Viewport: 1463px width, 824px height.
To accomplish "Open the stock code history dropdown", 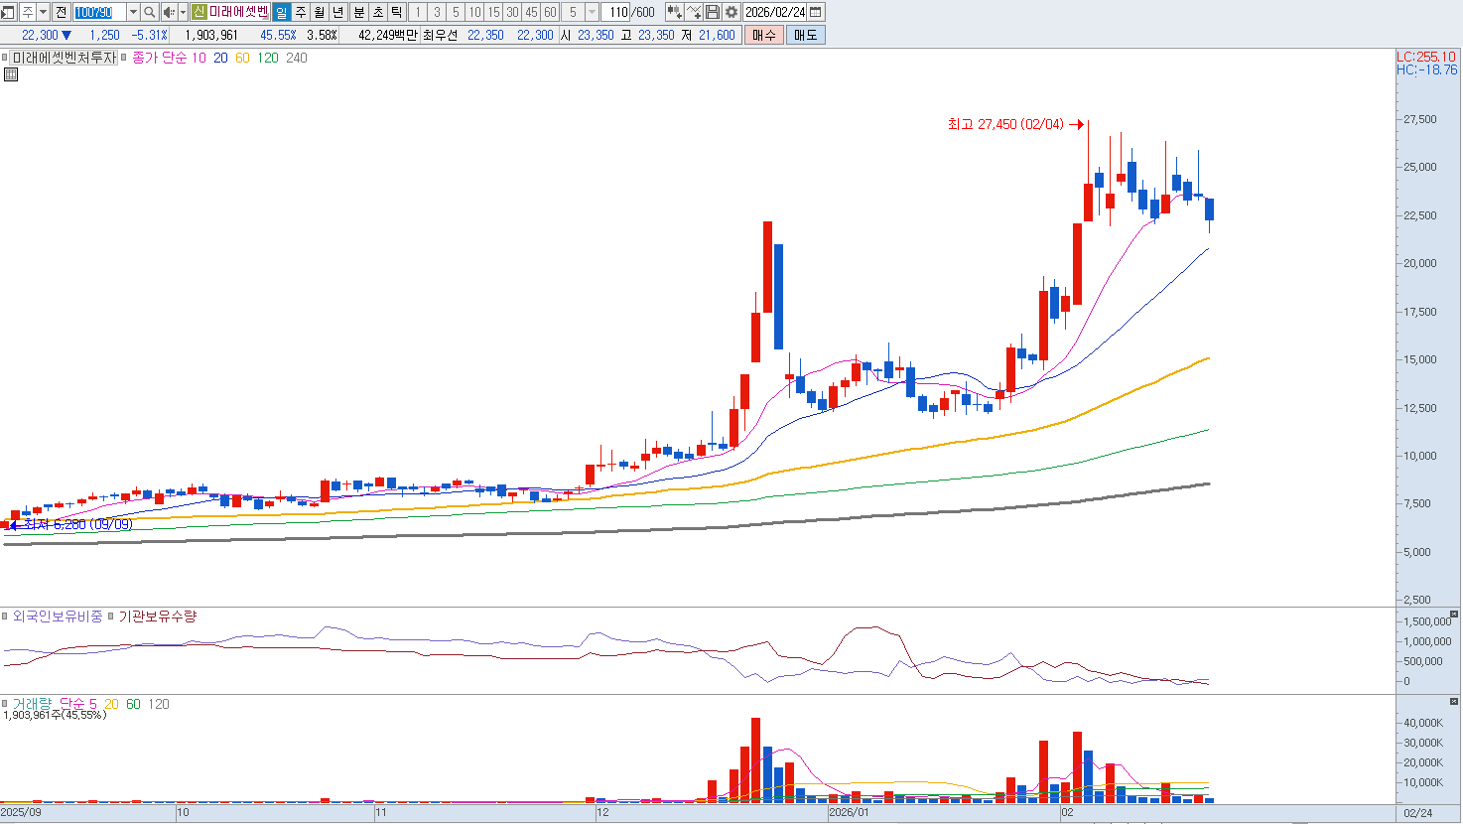I will point(133,12).
